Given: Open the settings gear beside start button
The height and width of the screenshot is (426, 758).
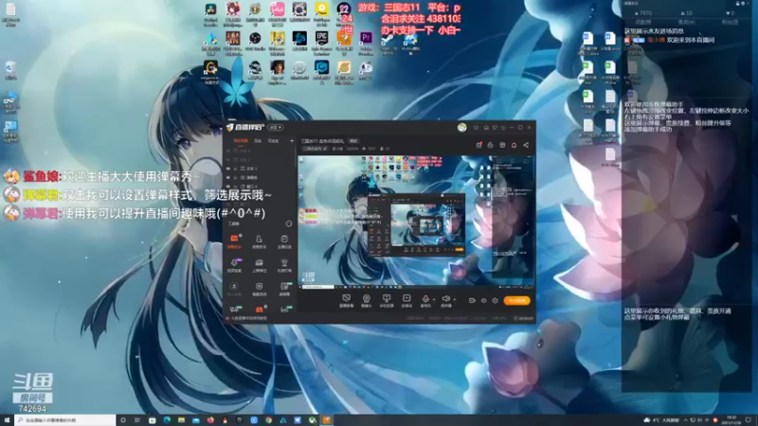Looking at the screenshot, I should (x=495, y=300).
